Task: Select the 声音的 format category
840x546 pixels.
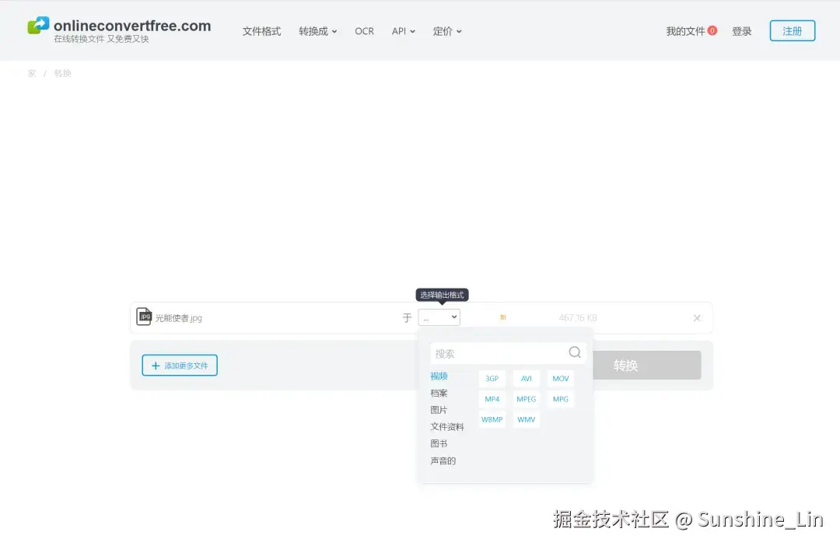Action: [x=443, y=460]
